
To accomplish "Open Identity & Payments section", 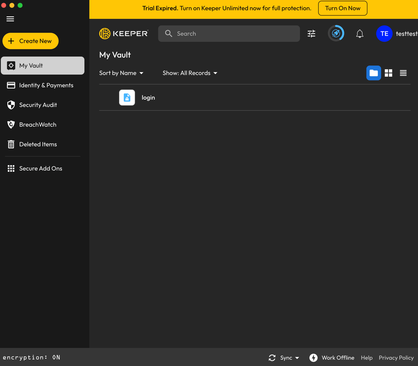I will point(42,85).
